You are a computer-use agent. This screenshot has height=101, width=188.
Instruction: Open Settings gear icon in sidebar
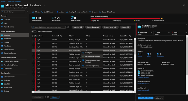(2, 91)
